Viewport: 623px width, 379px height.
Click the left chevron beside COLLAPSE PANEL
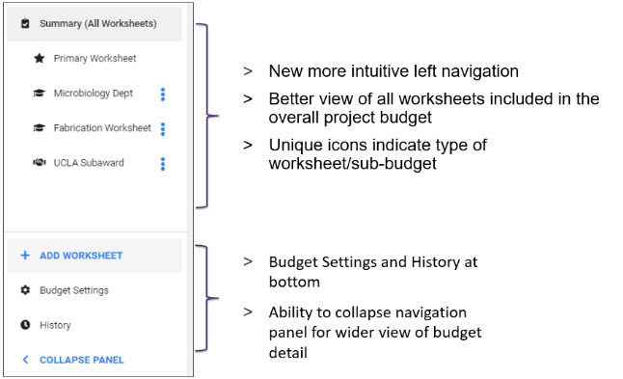[x=25, y=360]
